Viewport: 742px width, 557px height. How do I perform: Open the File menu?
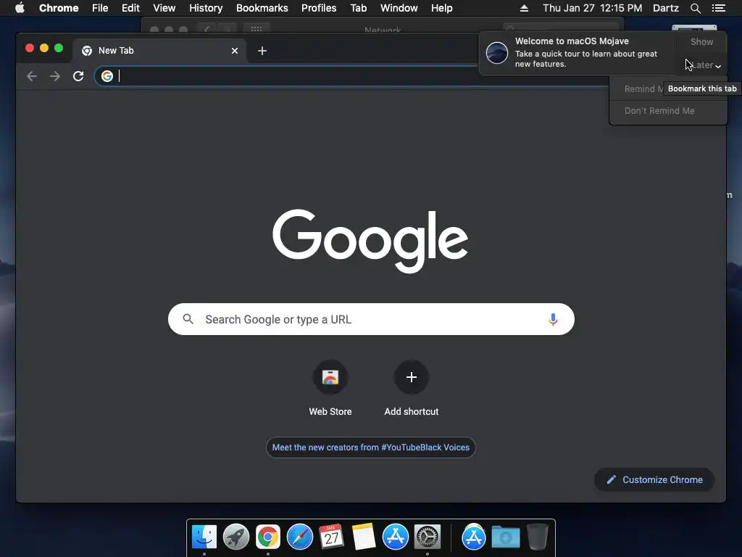(x=100, y=8)
